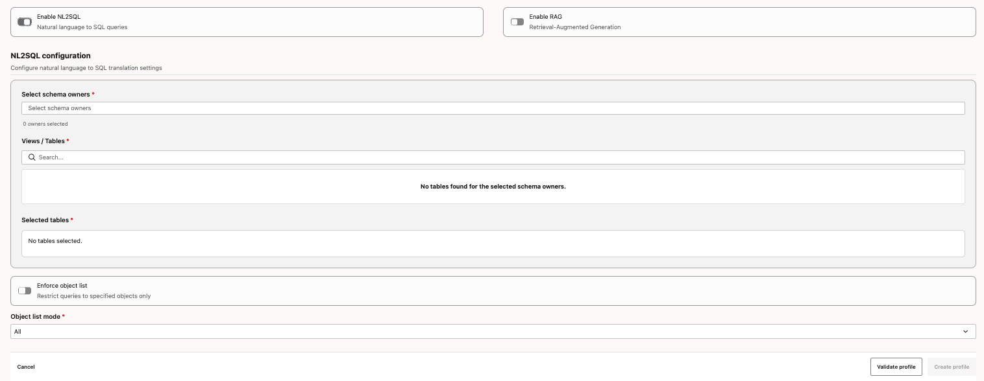Click the Validate profile button
This screenshot has width=984, height=381.
coord(896,367)
